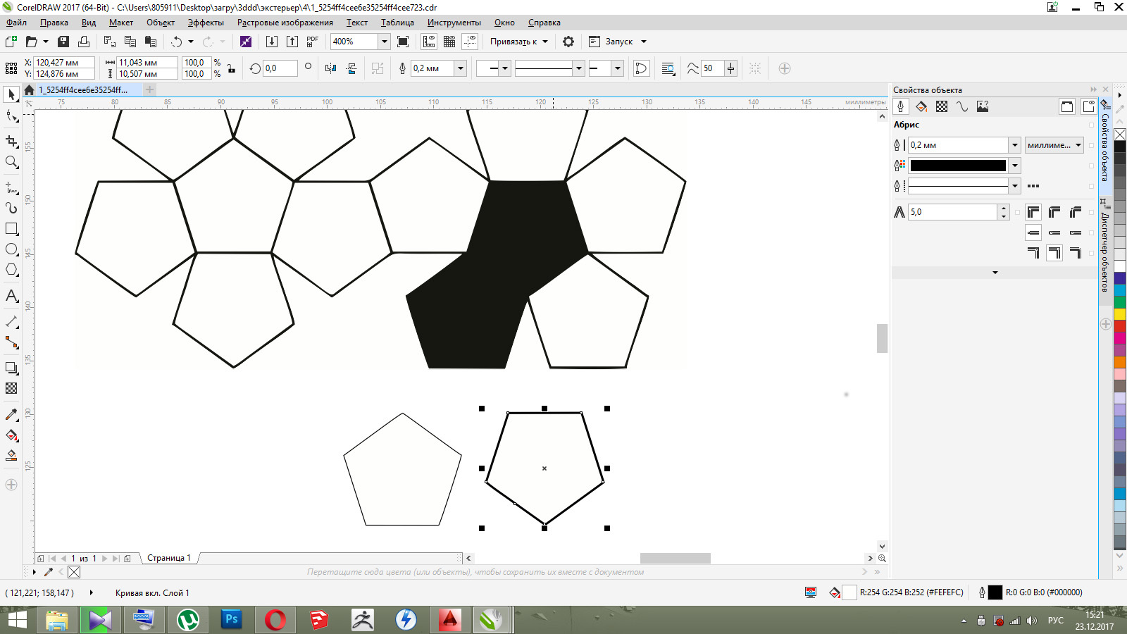Open the outline color dropdown in panel

tap(1015, 166)
